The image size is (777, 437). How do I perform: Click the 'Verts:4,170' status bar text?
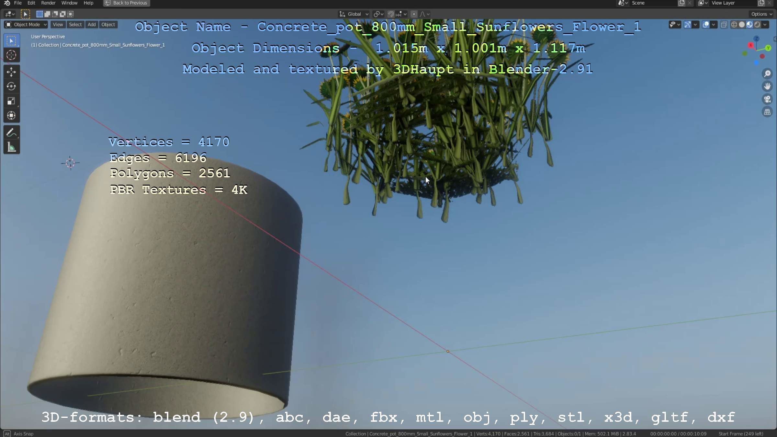point(489,434)
